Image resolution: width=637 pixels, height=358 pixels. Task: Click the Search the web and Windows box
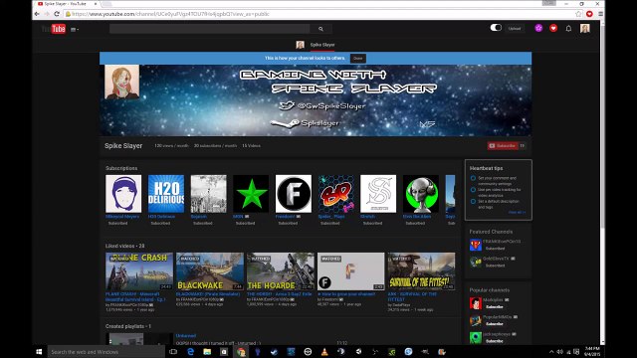pyautogui.click(x=106, y=352)
